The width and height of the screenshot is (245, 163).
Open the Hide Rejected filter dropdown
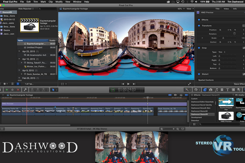tap(26, 9)
